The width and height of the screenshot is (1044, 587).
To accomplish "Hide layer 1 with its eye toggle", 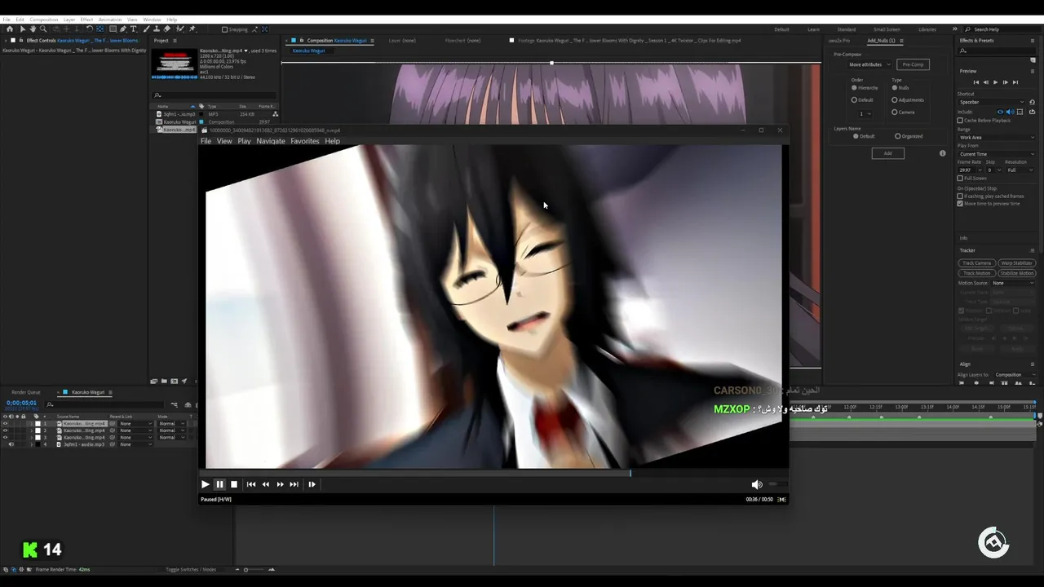I will [5, 423].
